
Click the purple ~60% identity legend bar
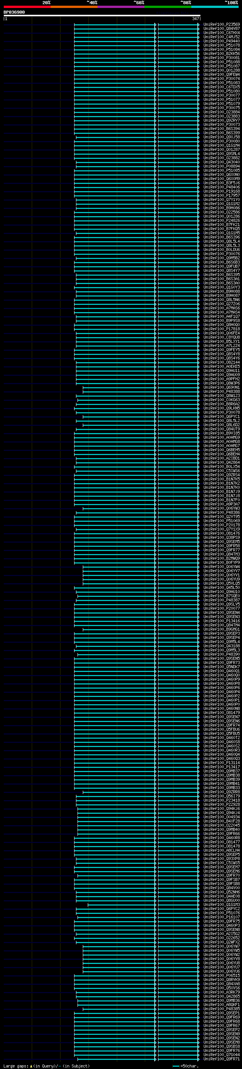click(121, 7)
